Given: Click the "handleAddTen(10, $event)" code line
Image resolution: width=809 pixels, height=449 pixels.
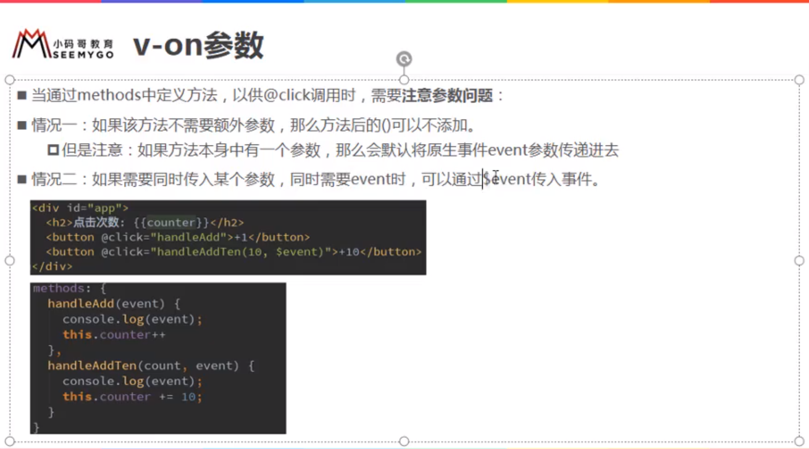Looking at the screenshot, I should click(233, 252).
